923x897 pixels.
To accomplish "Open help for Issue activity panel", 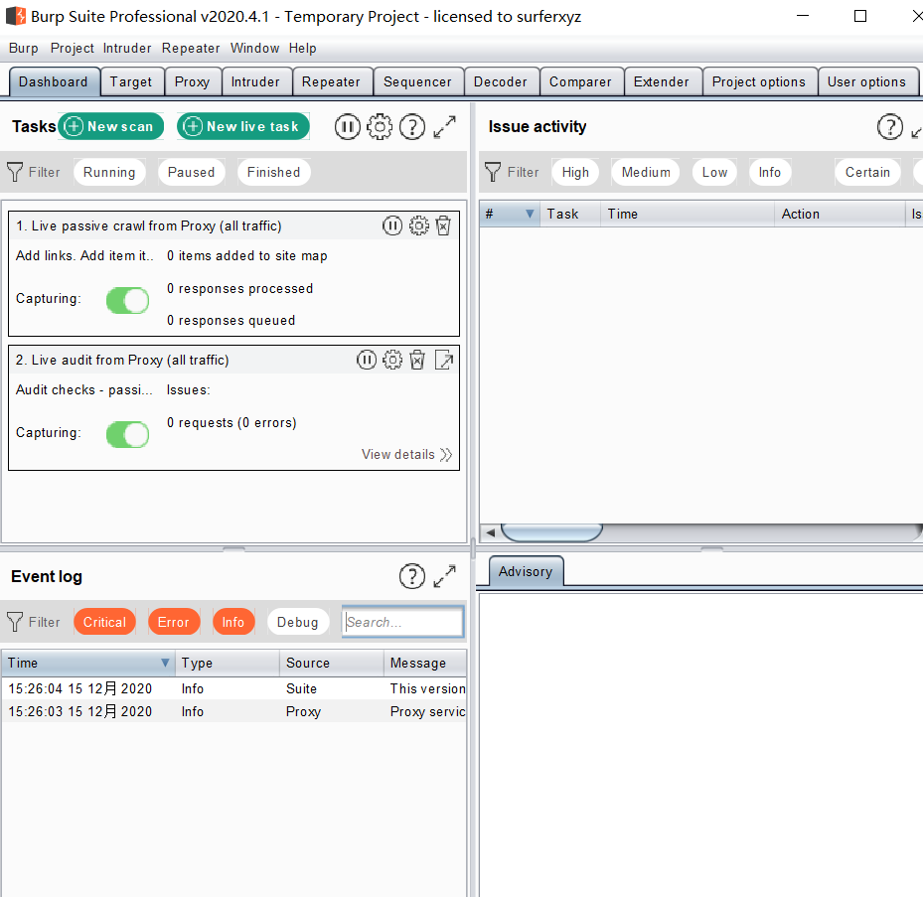I will pos(890,126).
